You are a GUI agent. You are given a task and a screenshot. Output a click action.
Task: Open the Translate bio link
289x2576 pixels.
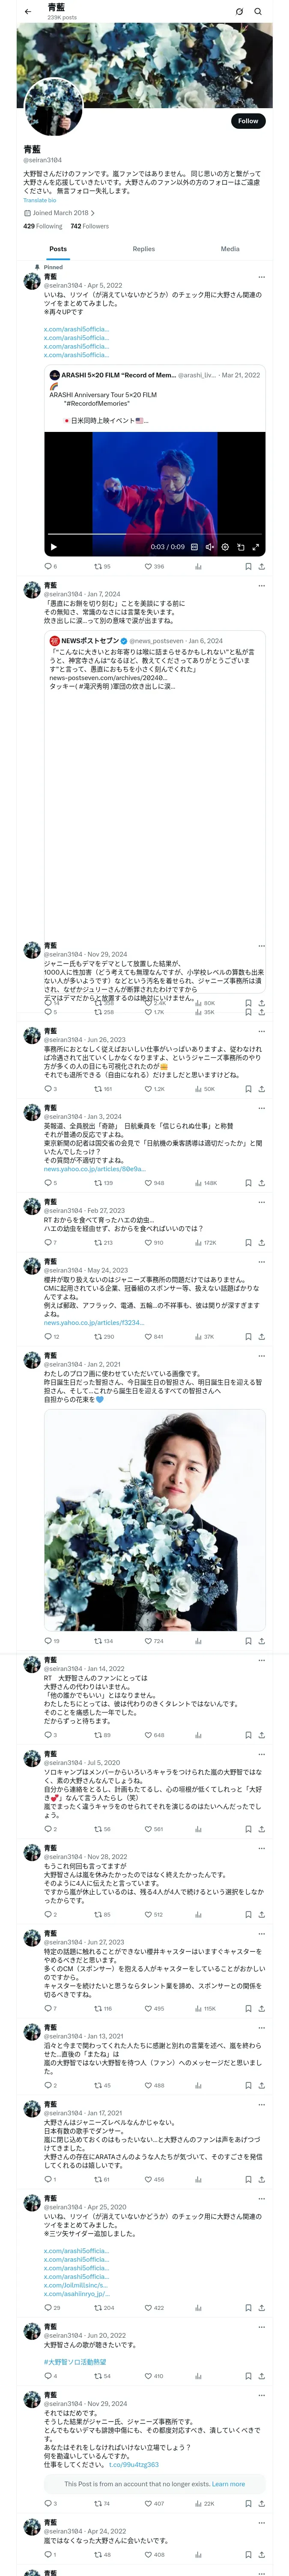[x=40, y=201]
